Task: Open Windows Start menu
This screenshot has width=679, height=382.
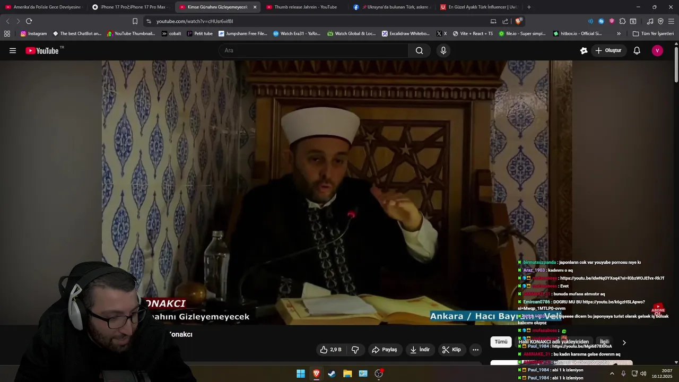Action: point(301,374)
